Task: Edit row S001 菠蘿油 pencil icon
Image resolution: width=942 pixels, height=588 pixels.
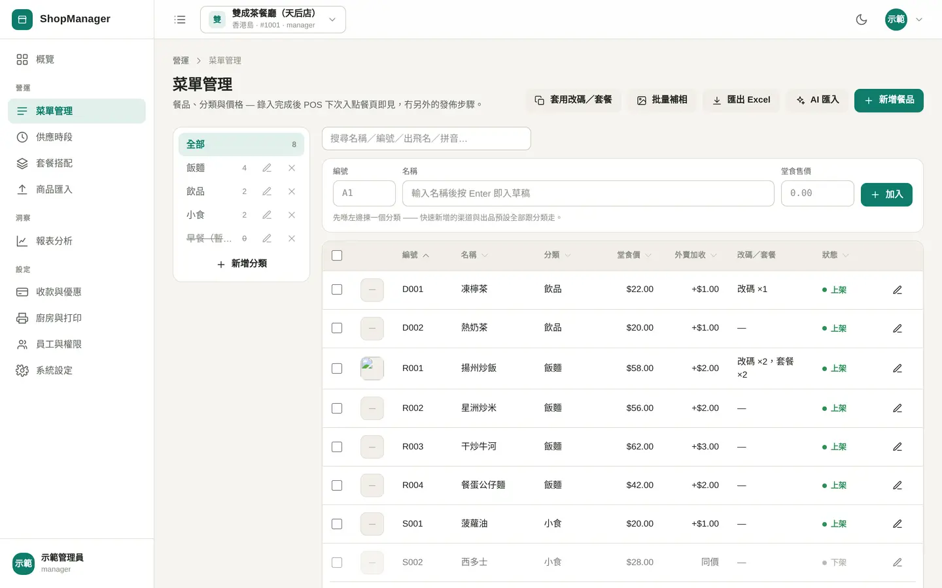Action: (898, 524)
